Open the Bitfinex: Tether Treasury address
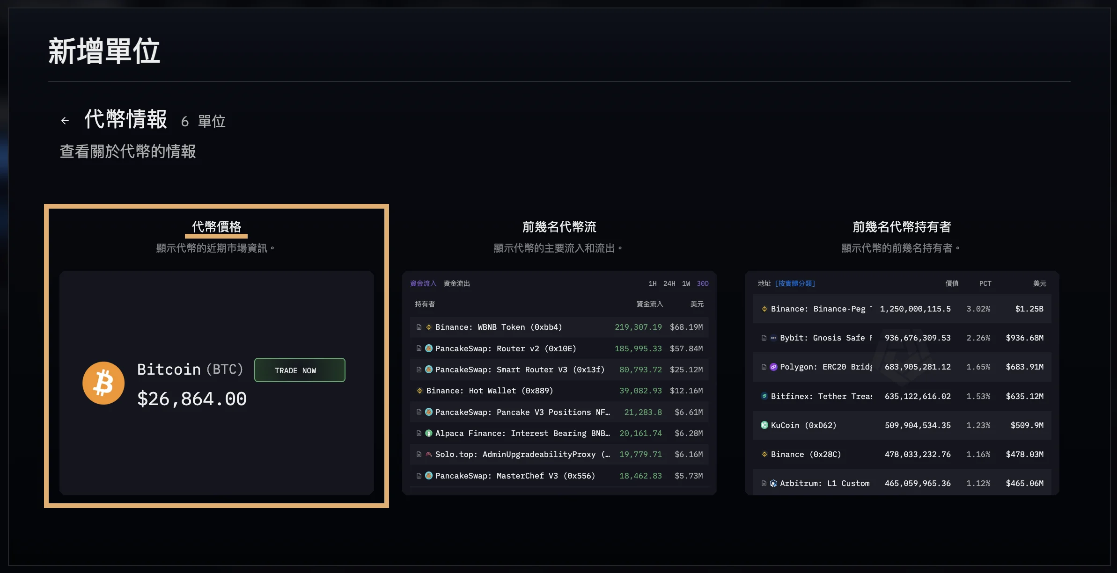This screenshot has width=1117, height=573. pos(822,396)
